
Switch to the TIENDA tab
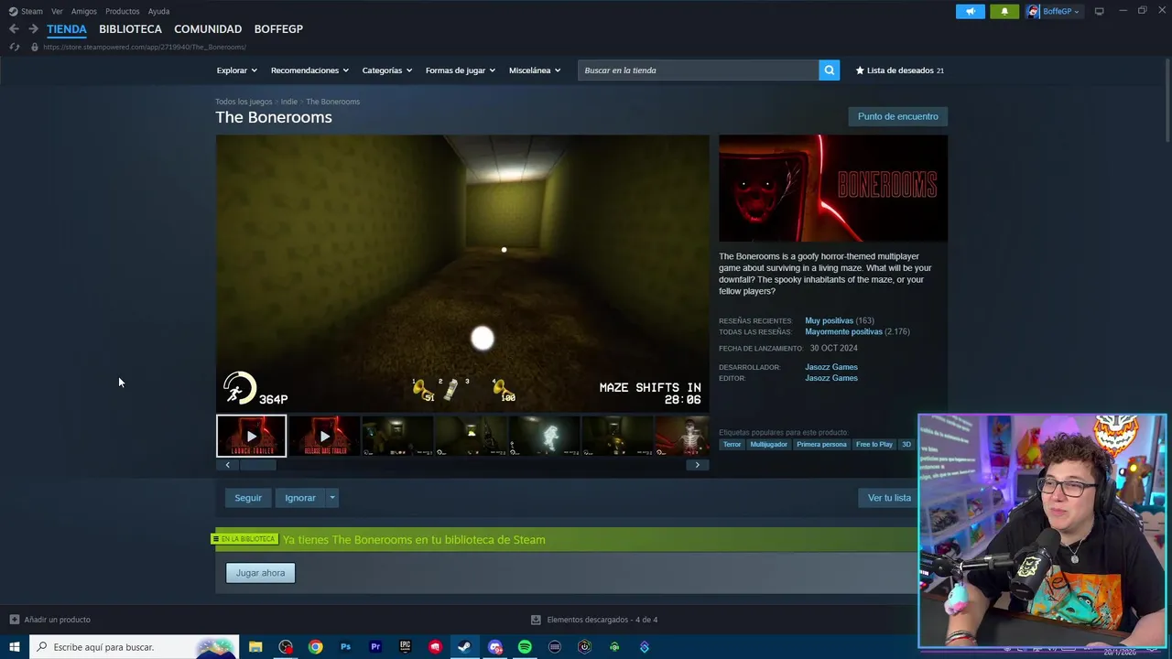[x=67, y=29]
